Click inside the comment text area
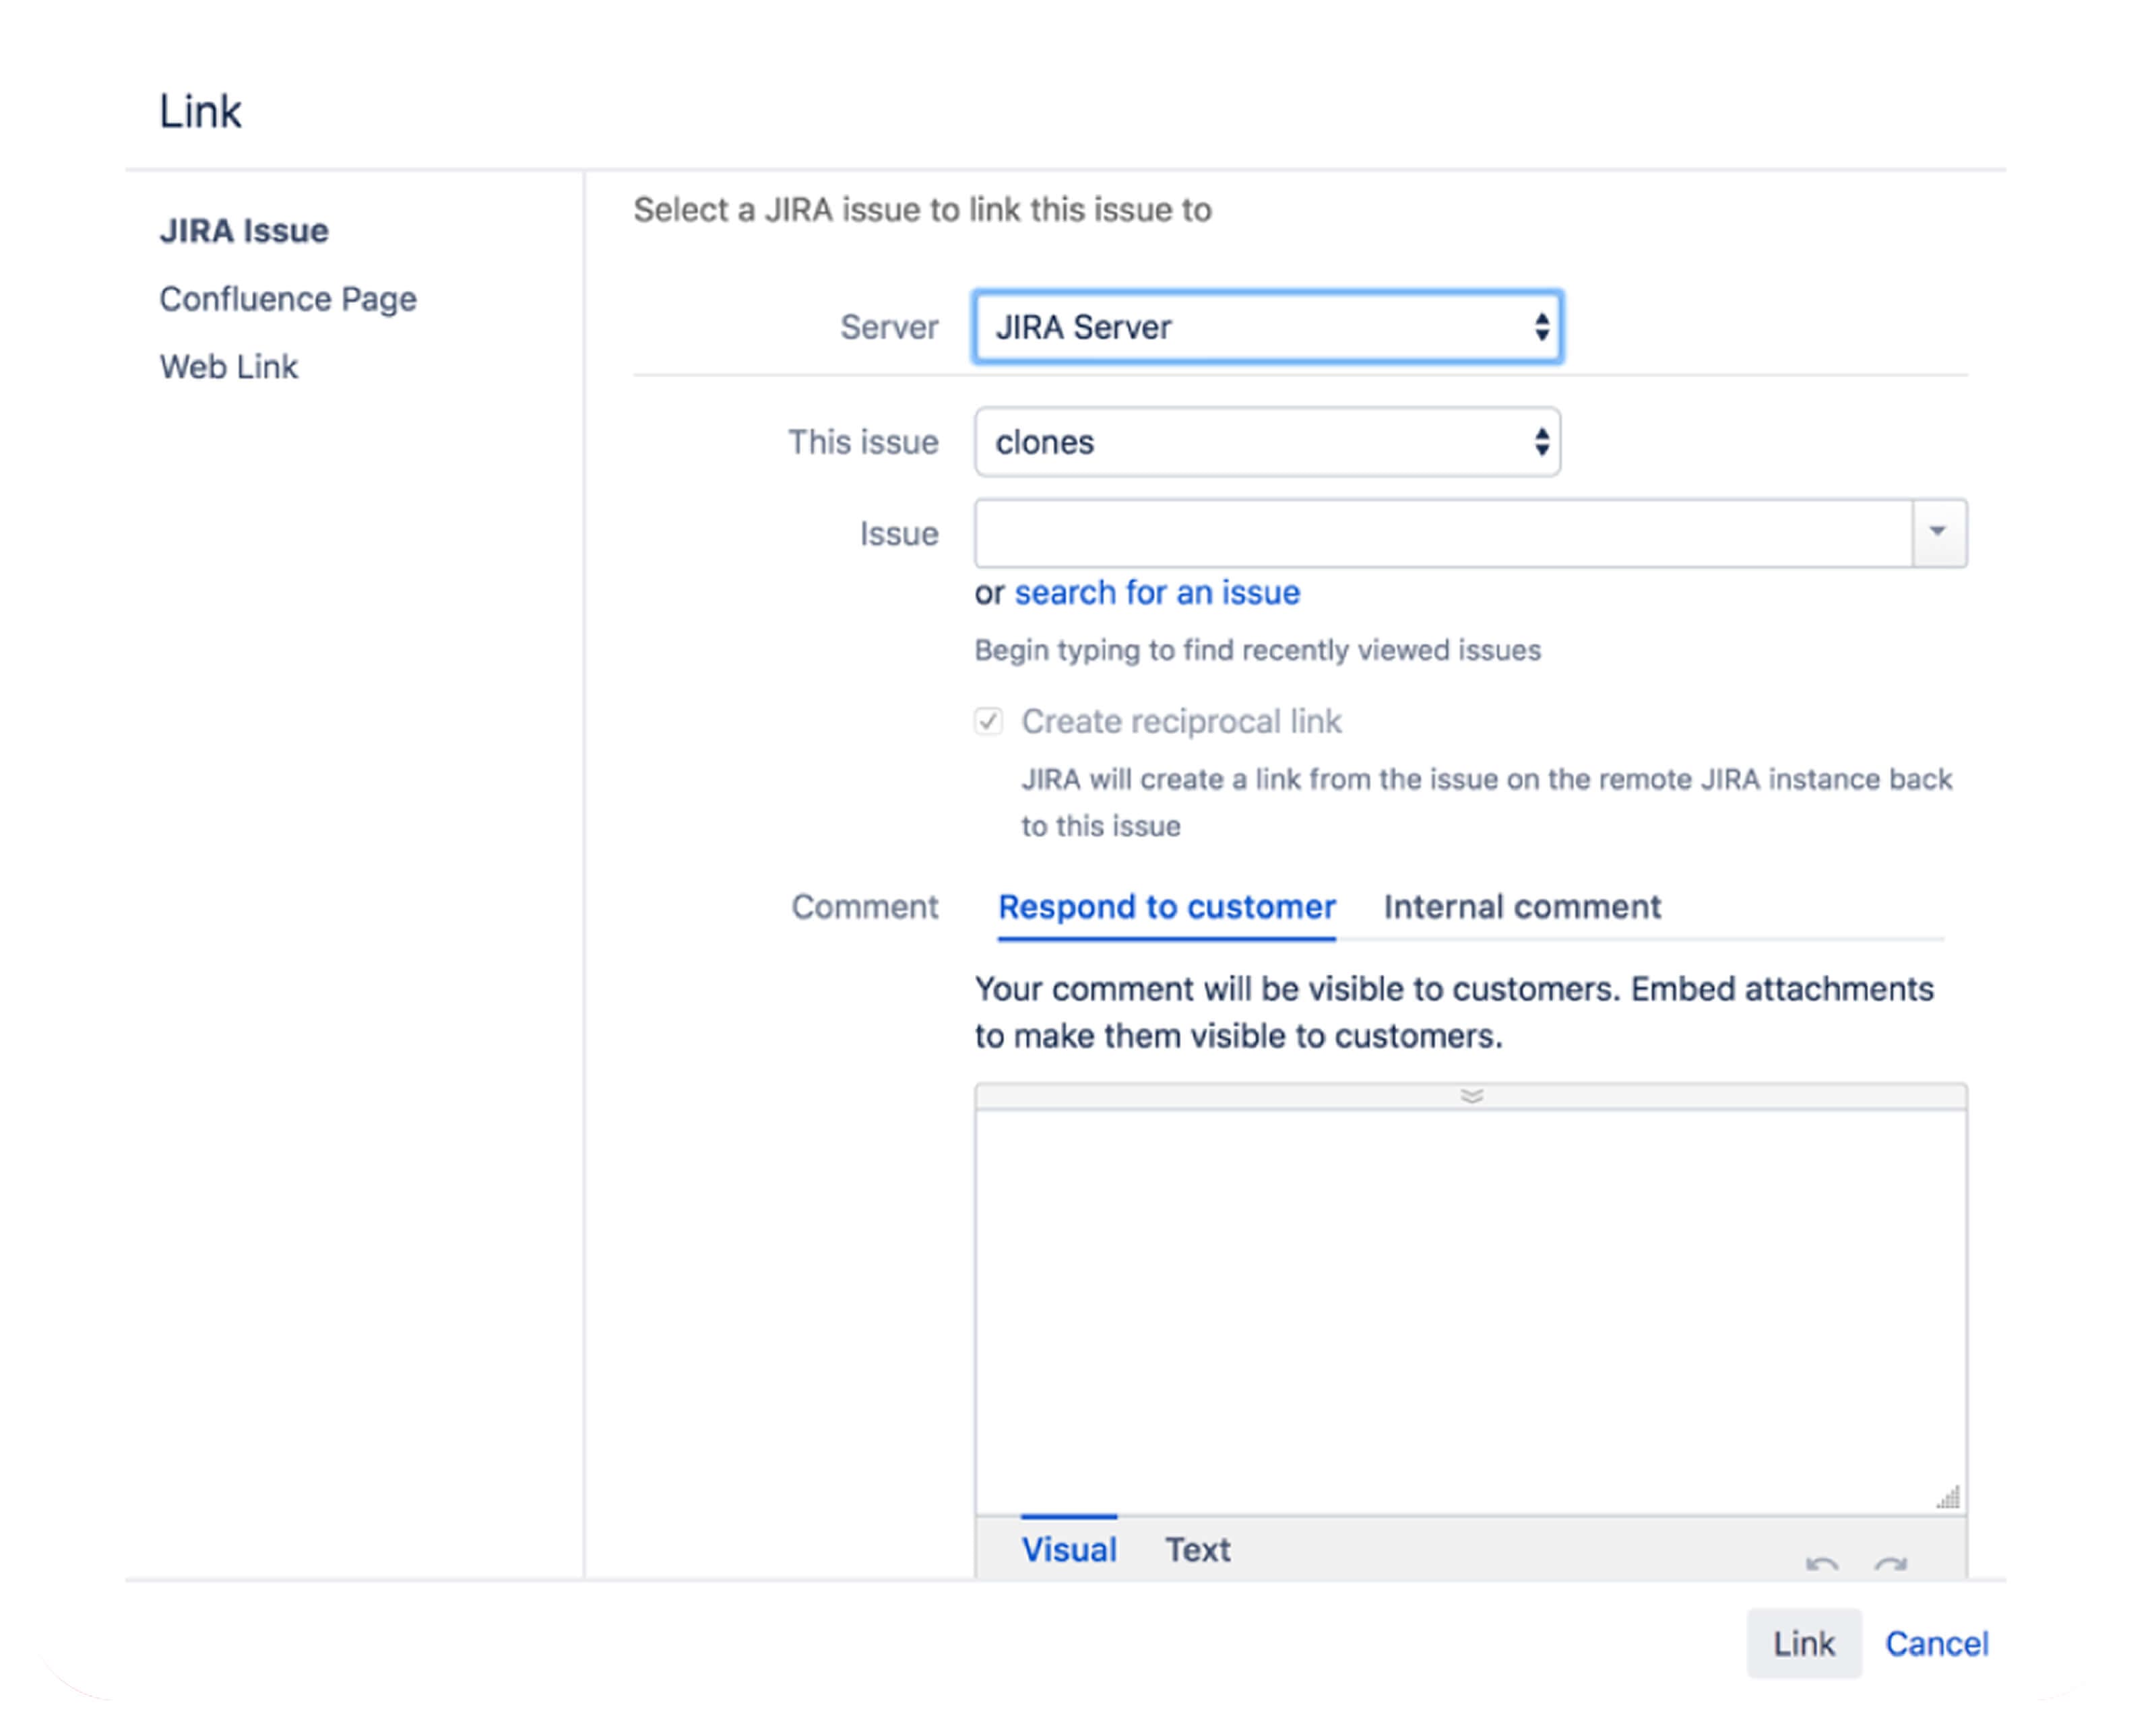The height and width of the screenshot is (1728, 2156). point(1470,1311)
